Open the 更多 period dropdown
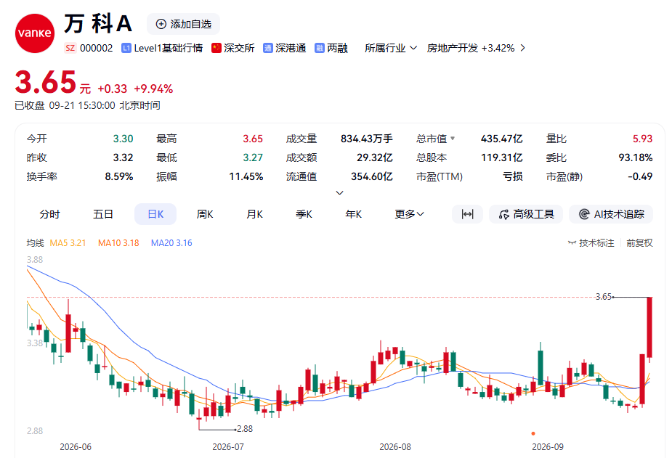Viewport: 672px width, 458px height. pyautogui.click(x=409, y=214)
